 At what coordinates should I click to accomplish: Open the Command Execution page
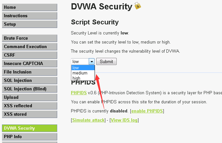point(30,46)
